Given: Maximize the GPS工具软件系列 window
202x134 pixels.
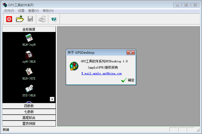Looking at the screenshot, I should click(x=186, y=5).
